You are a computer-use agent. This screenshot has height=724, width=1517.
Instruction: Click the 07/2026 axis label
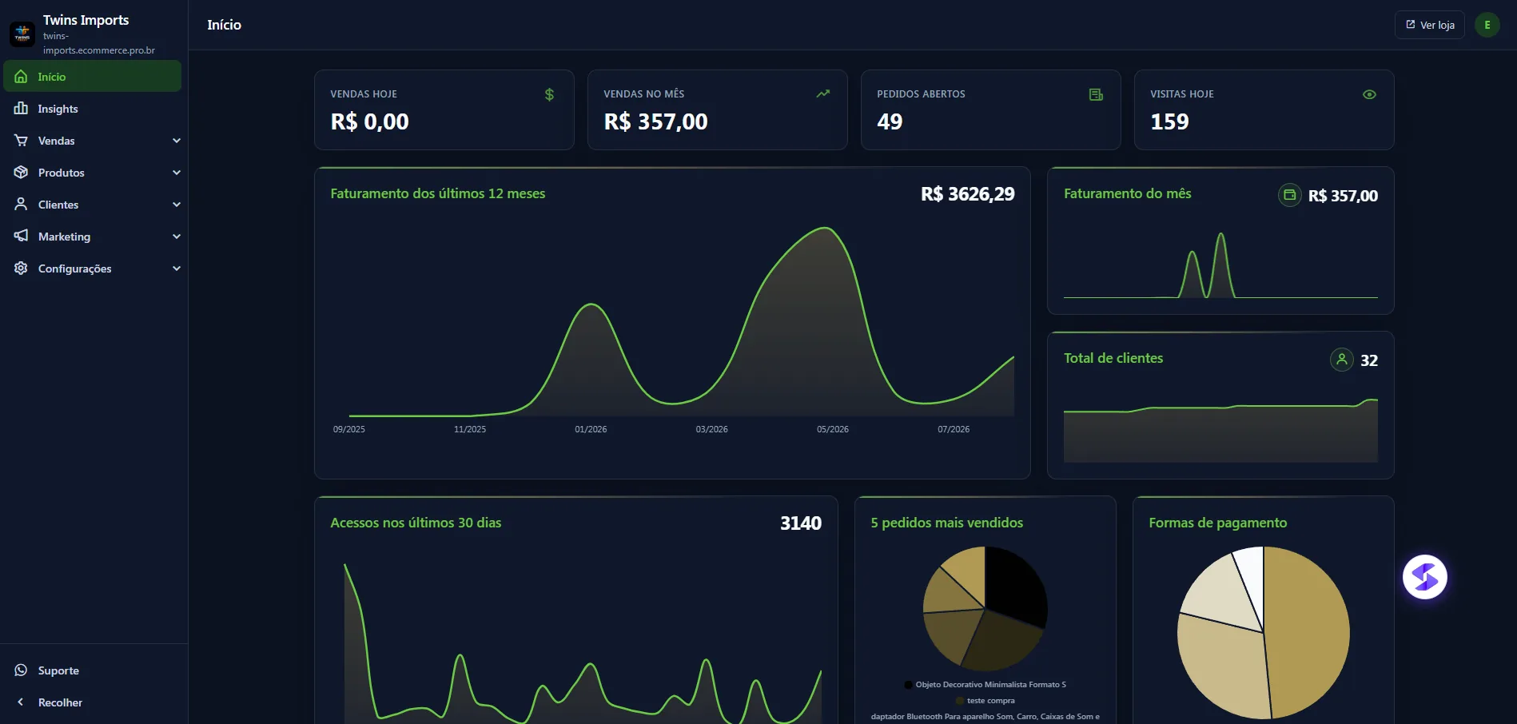coord(954,429)
